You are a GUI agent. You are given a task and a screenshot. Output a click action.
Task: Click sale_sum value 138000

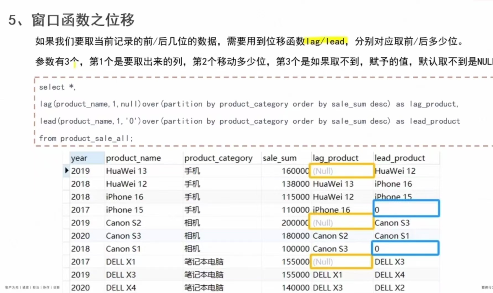[295, 184]
